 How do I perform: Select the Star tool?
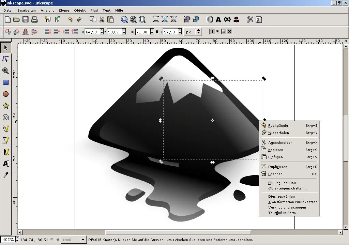(6, 106)
